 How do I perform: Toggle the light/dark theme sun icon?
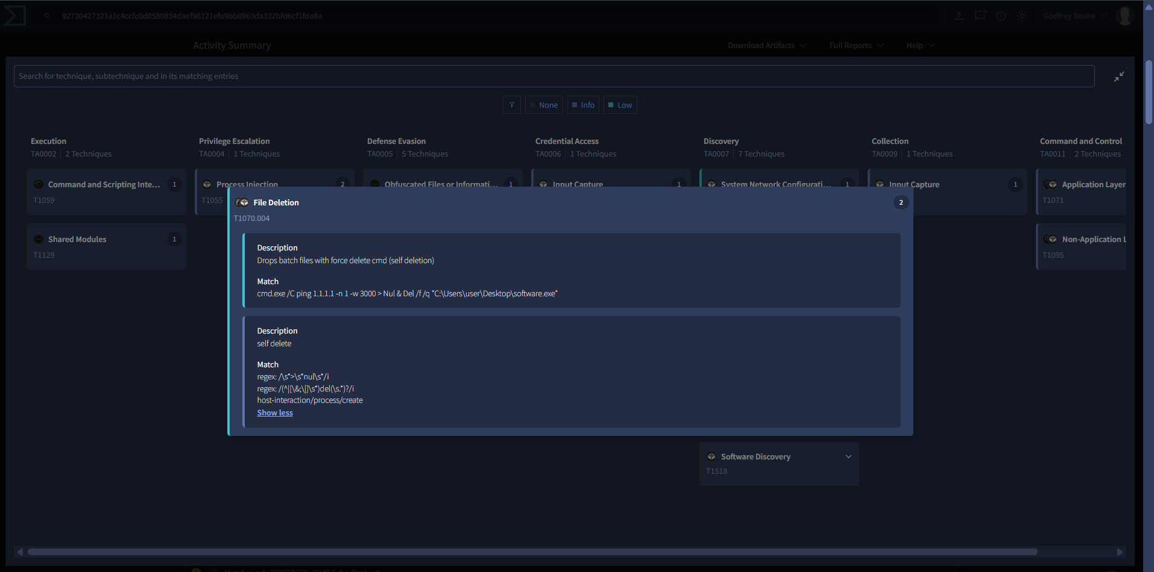(1022, 16)
